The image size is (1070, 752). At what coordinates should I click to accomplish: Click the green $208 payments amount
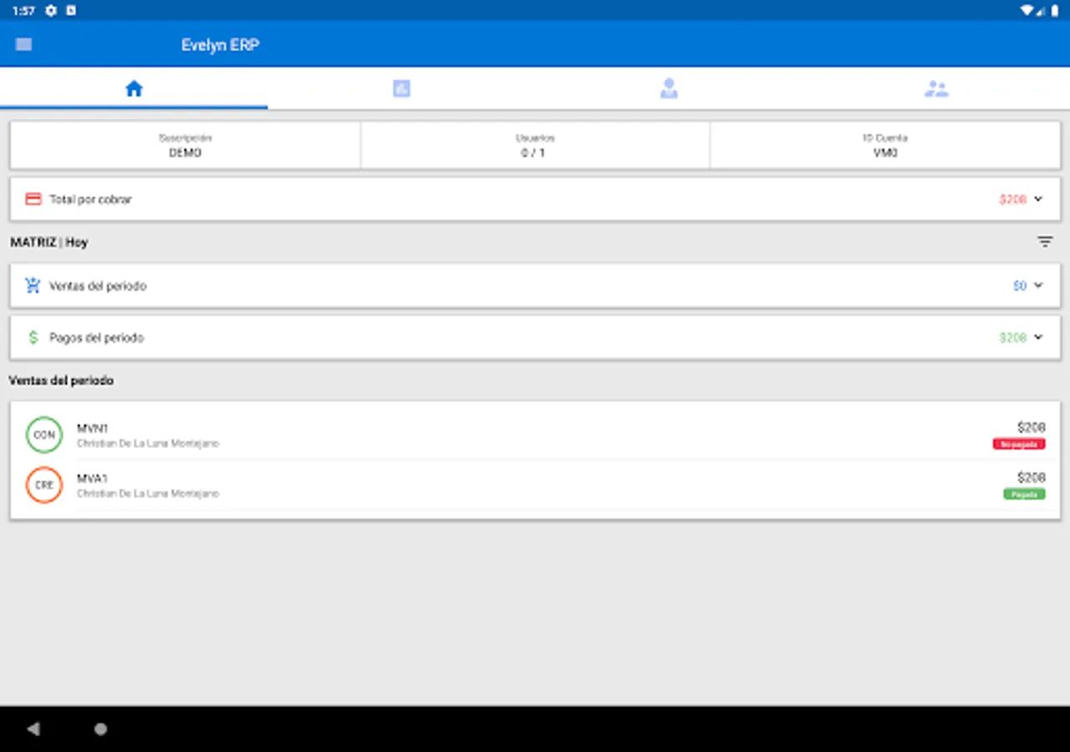(x=1012, y=338)
